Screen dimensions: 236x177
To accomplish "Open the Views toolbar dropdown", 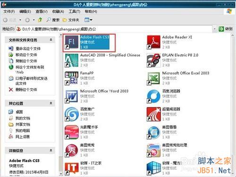I will pos(88,20).
